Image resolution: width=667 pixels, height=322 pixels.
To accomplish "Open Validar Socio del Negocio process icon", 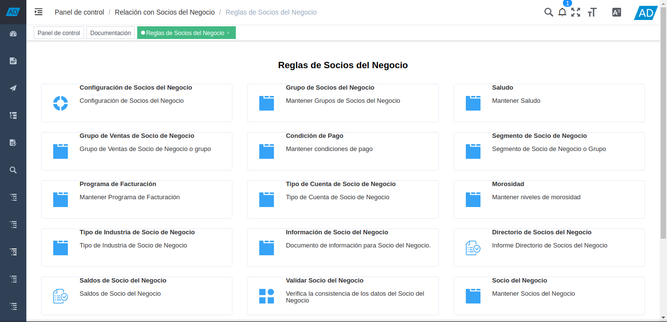I will coord(267,296).
